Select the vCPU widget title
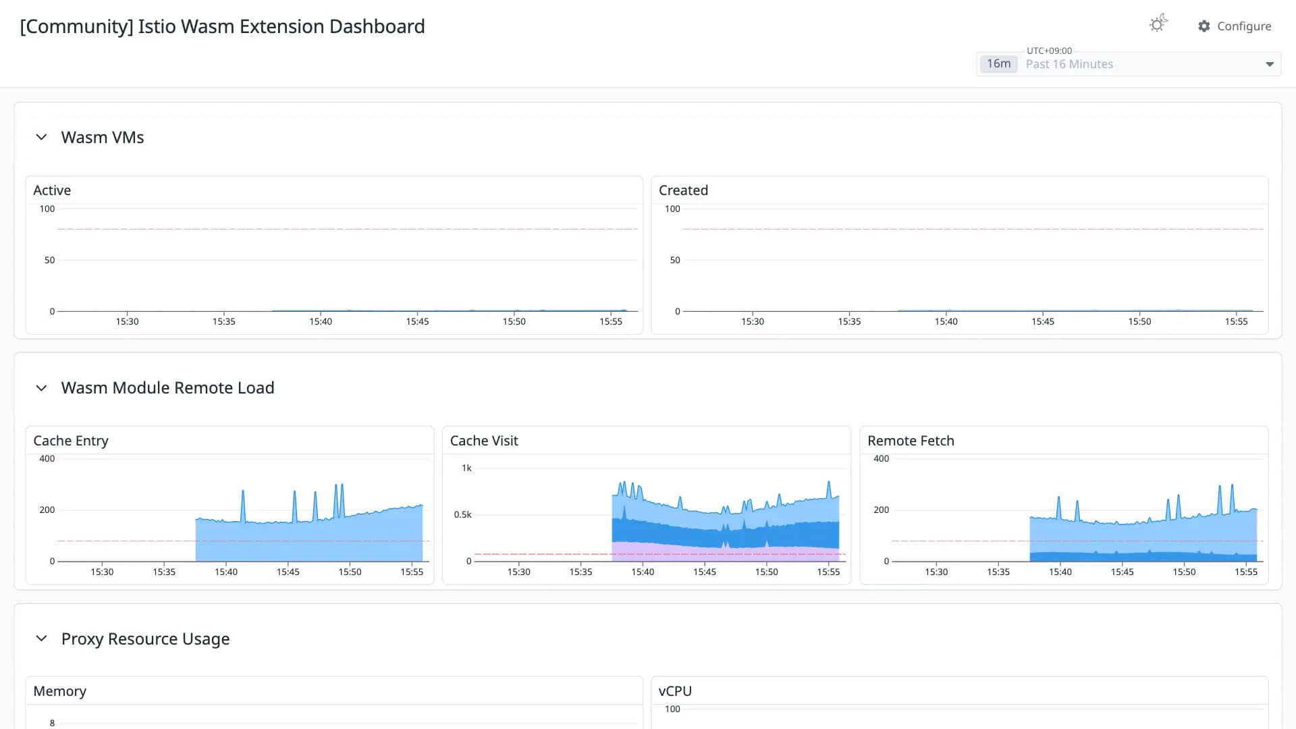The image size is (1296, 729). [675, 691]
